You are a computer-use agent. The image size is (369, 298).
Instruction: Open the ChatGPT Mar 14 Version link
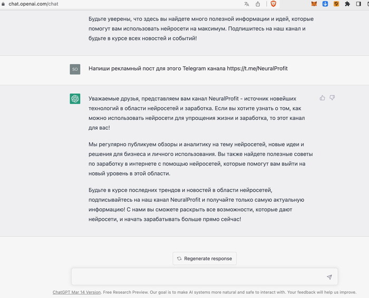pyautogui.click(x=76, y=292)
